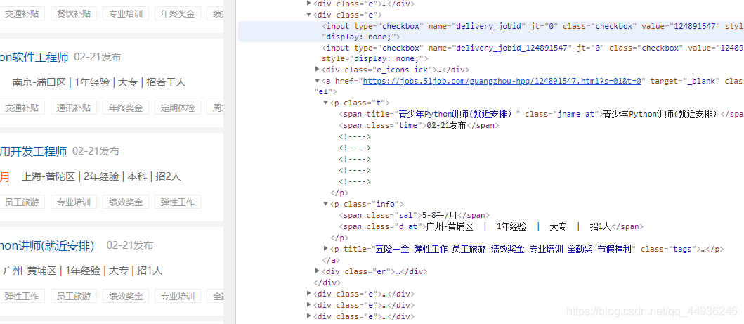Image resolution: width=744 pixels, height=324 pixels.
Task: Open the 讲师(就近安排) job title link
Action: 47,245
